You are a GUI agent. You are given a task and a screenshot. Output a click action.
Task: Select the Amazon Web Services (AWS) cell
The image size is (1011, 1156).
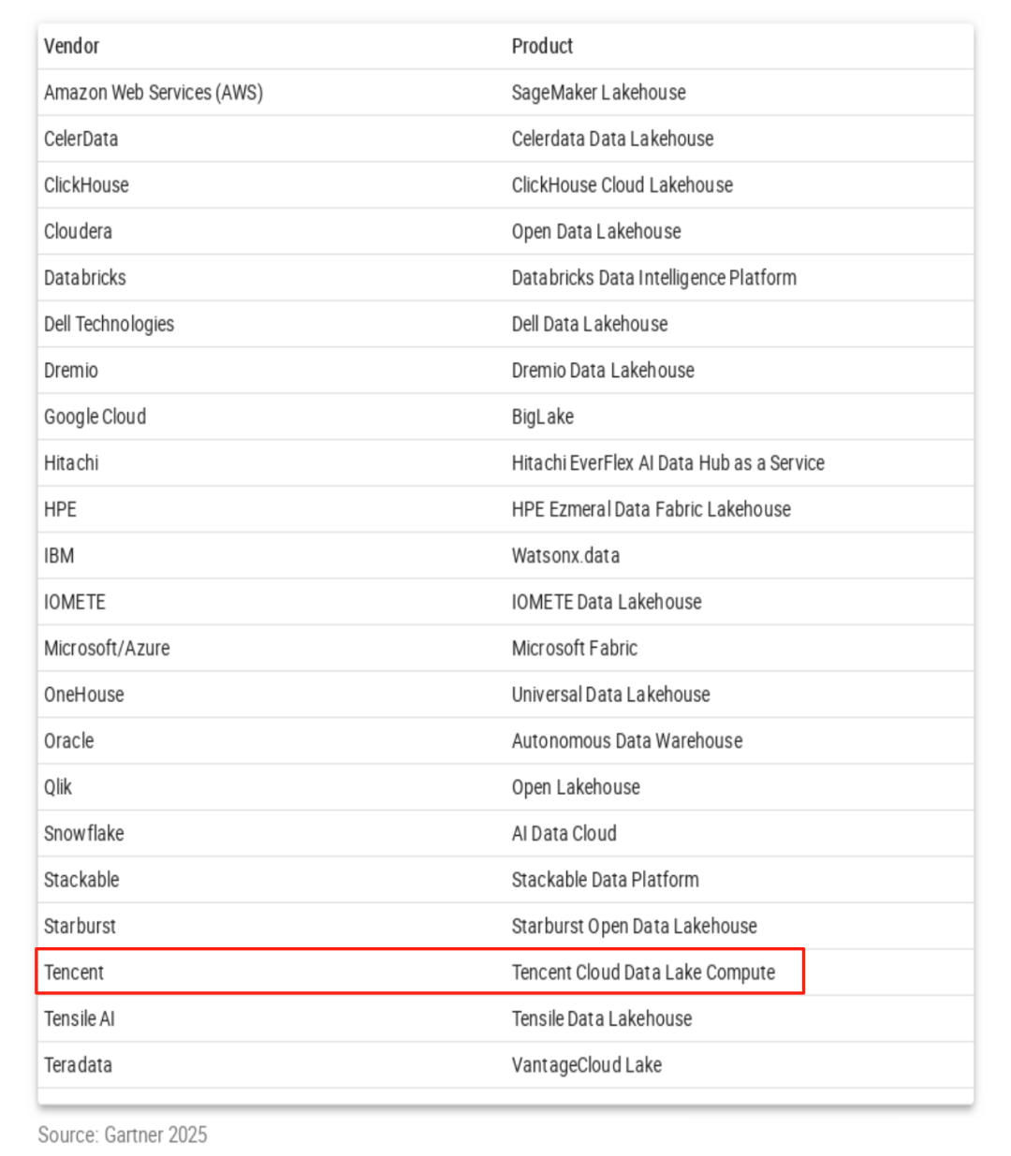point(154,93)
